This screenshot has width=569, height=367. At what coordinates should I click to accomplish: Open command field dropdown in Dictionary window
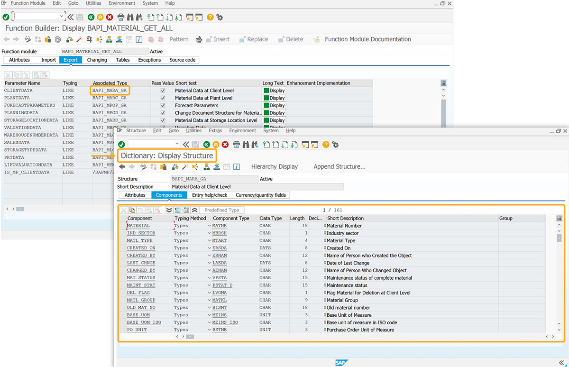(177, 144)
